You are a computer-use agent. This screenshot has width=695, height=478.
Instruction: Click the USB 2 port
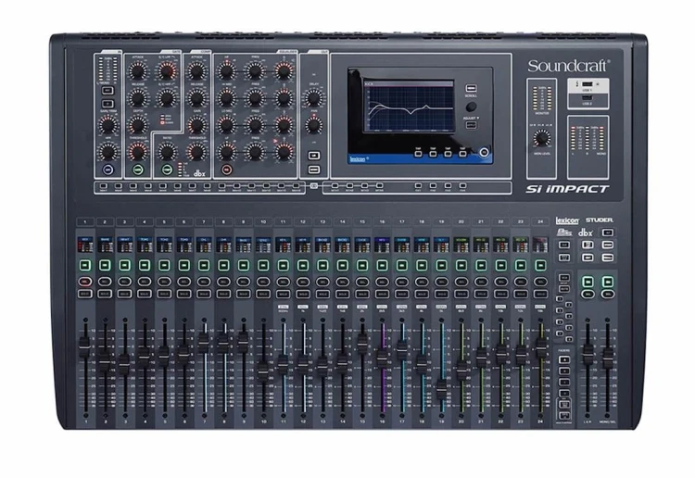coord(588,98)
